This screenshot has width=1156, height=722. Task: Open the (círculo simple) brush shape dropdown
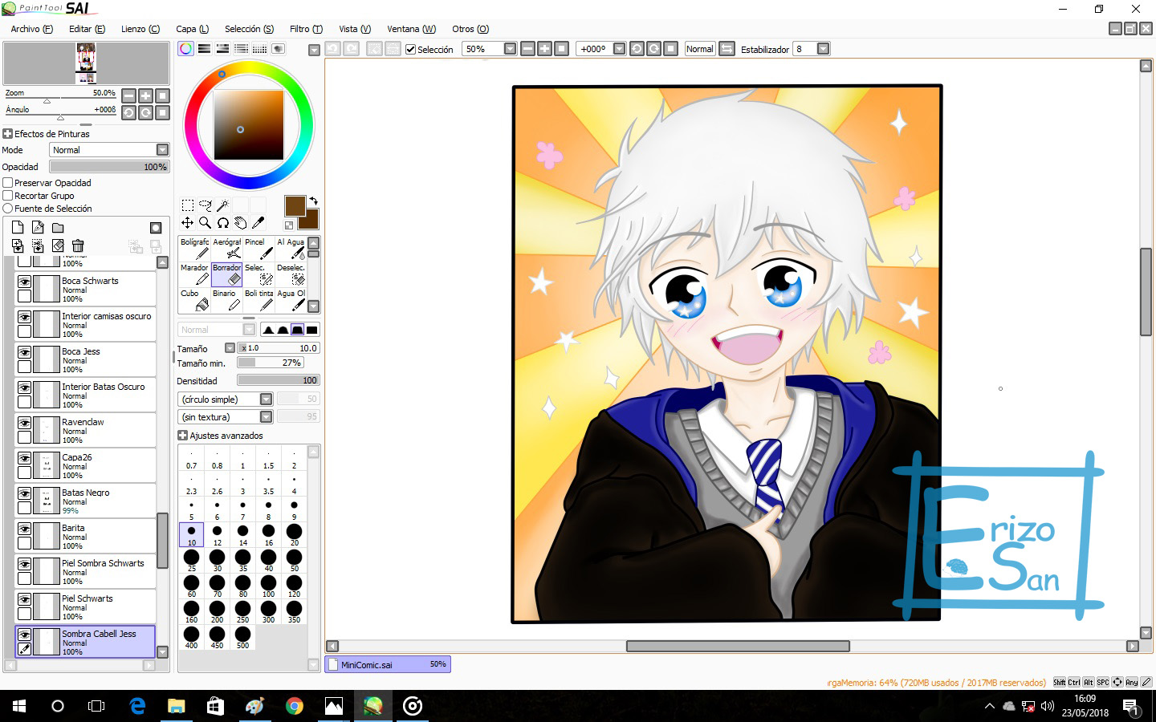(x=226, y=399)
